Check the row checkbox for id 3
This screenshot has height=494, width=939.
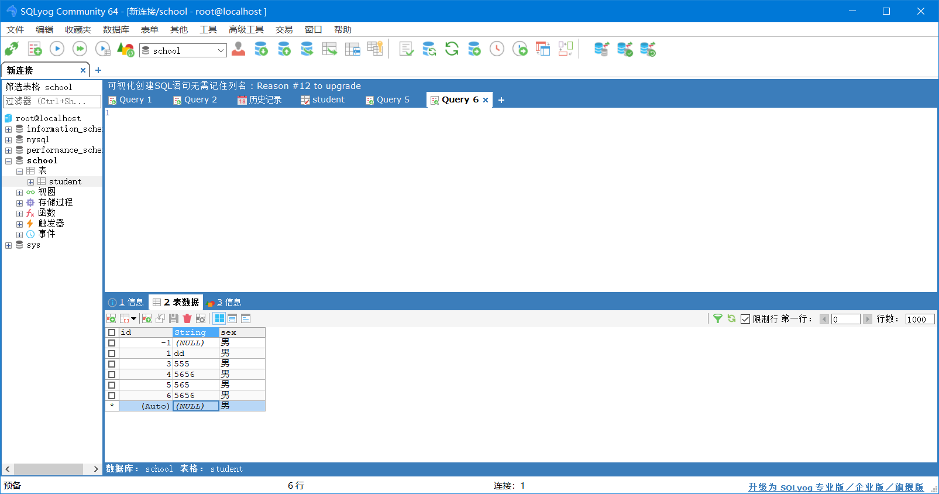click(112, 364)
